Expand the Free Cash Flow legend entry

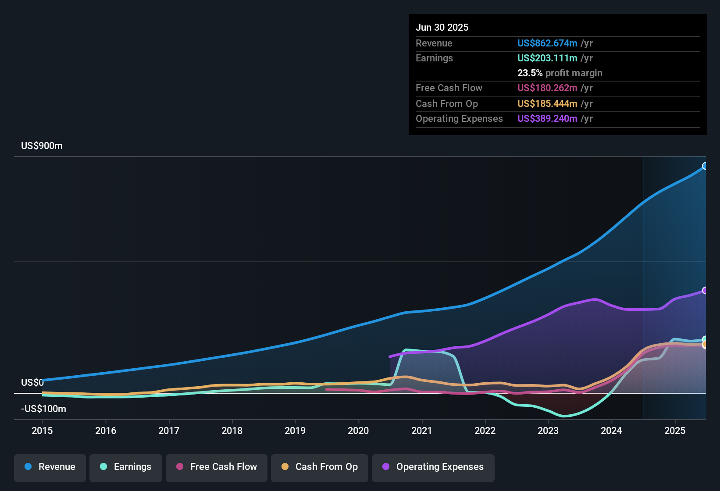coord(216,467)
